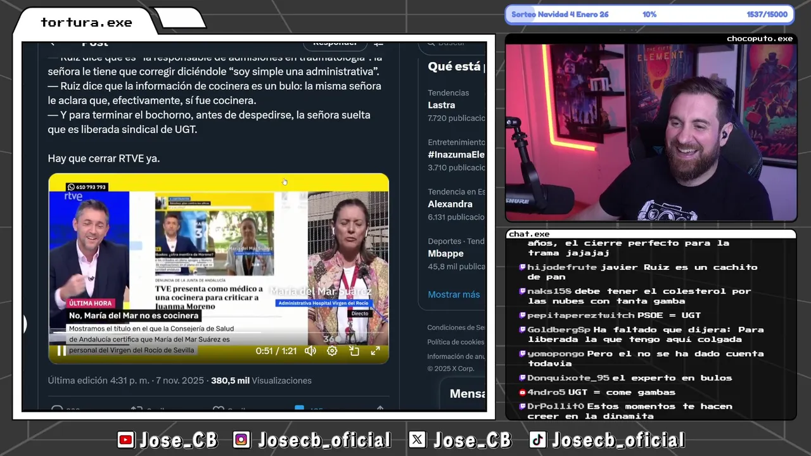Open the Información de anuncios footer link
The width and height of the screenshot is (811, 456).
pos(456,357)
